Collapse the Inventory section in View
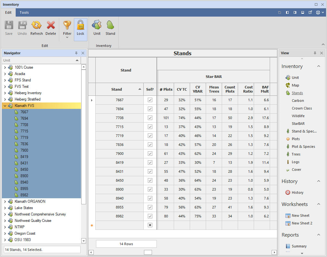The width and height of the screenshot is (327, 257). (x=318, y=66)
